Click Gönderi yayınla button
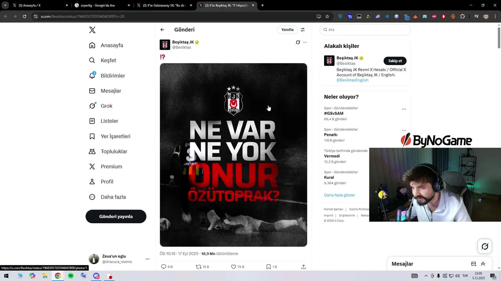This screenshot has height=281, width=501. point(116,216)
